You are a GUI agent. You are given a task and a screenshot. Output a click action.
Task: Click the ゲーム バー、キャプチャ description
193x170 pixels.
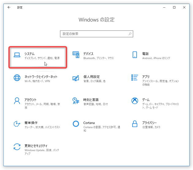161,106
